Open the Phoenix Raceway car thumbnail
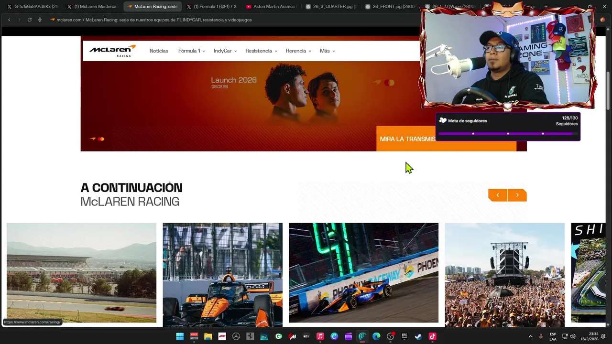612x344 pixels. pos(363,273)
